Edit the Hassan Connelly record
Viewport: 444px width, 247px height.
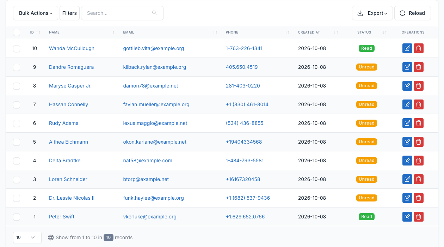pyautogui.click(x=407, y=104)
